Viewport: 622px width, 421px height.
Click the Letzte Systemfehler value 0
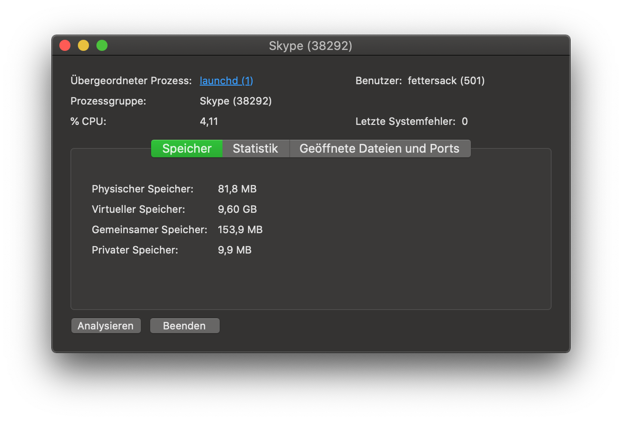coord(464,121)
